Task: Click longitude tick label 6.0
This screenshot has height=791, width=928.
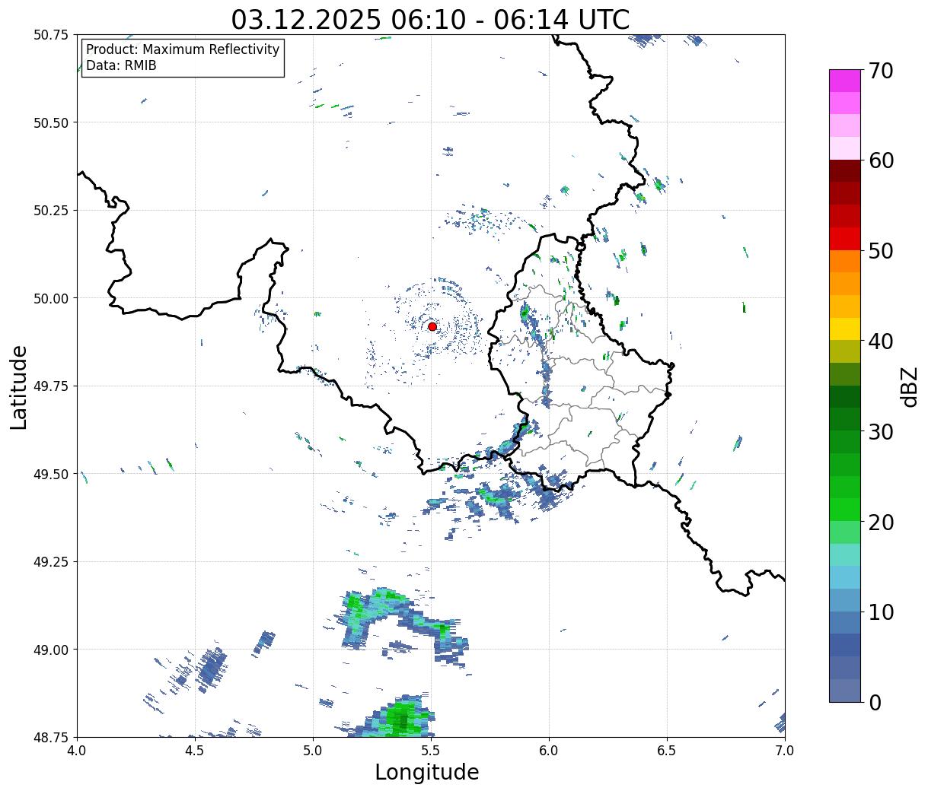Action: [549, 751]
